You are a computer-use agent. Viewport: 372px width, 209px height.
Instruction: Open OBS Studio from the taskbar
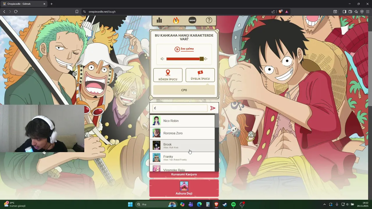[x=242, y=204]
